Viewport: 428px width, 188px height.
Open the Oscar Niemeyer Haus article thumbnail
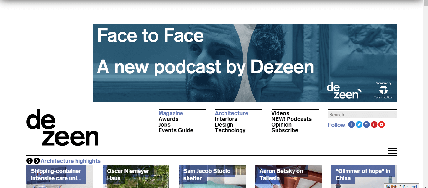point(136,176)
